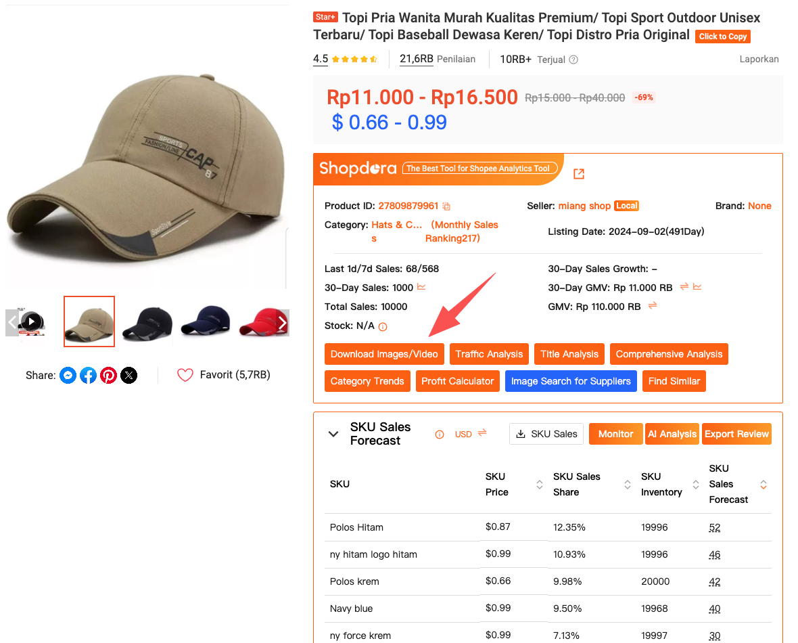This screenshot has width=798, height=643.
Task: Click the Stock info icon
Action: tap(383, 327)
